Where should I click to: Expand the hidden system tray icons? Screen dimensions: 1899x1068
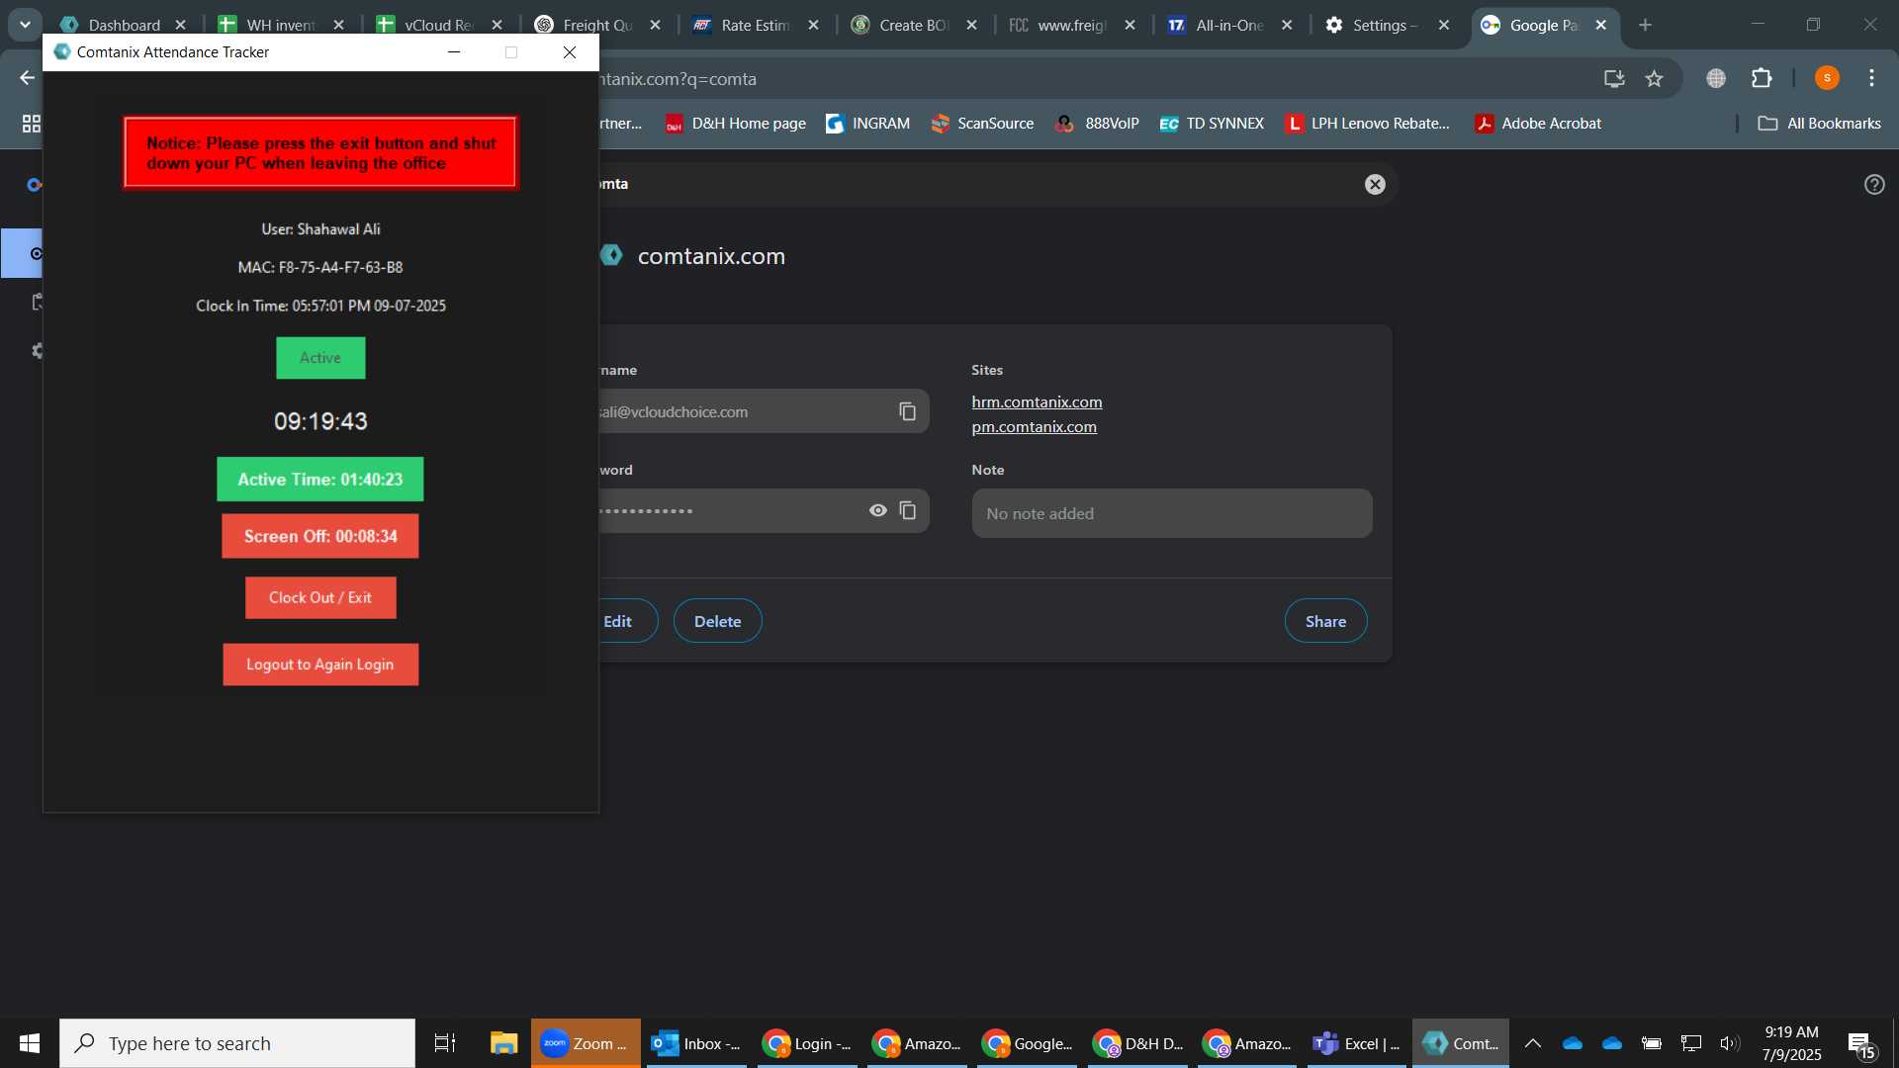pyautogui.click(x=1533, y=1043)
